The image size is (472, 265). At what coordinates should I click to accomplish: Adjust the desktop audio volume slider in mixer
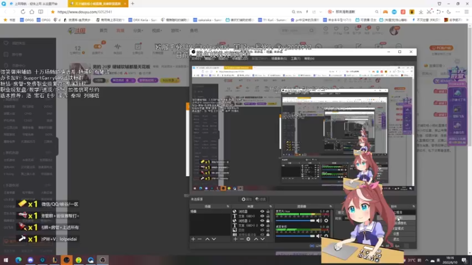295,236
